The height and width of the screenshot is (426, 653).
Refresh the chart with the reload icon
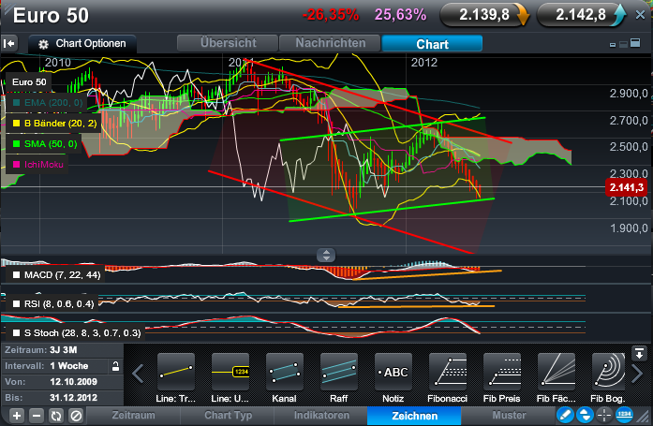tap(56, 416)
